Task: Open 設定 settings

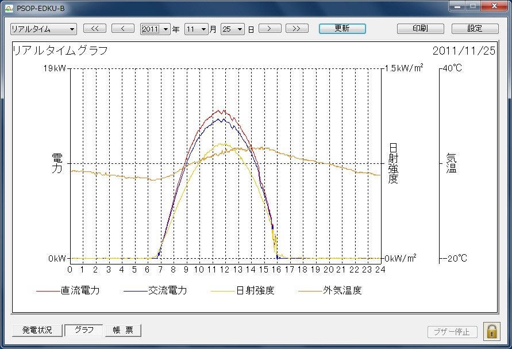Action: pos(475,29)
